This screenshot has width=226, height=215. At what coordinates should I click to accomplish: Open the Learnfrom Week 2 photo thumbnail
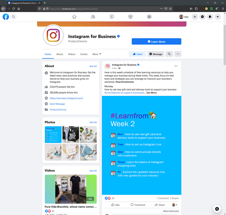pyautogui.click(x=53, y=135)
